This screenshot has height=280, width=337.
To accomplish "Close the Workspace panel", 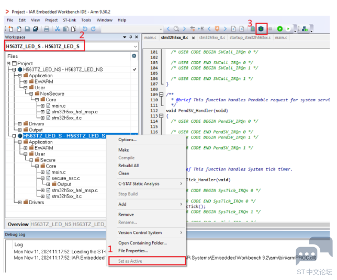I will (x=137, y=37).
